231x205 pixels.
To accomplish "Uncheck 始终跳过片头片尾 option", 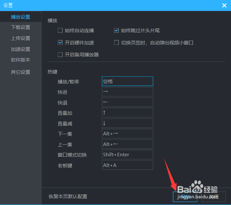I will pyautogui.click(x=116, y=31).
